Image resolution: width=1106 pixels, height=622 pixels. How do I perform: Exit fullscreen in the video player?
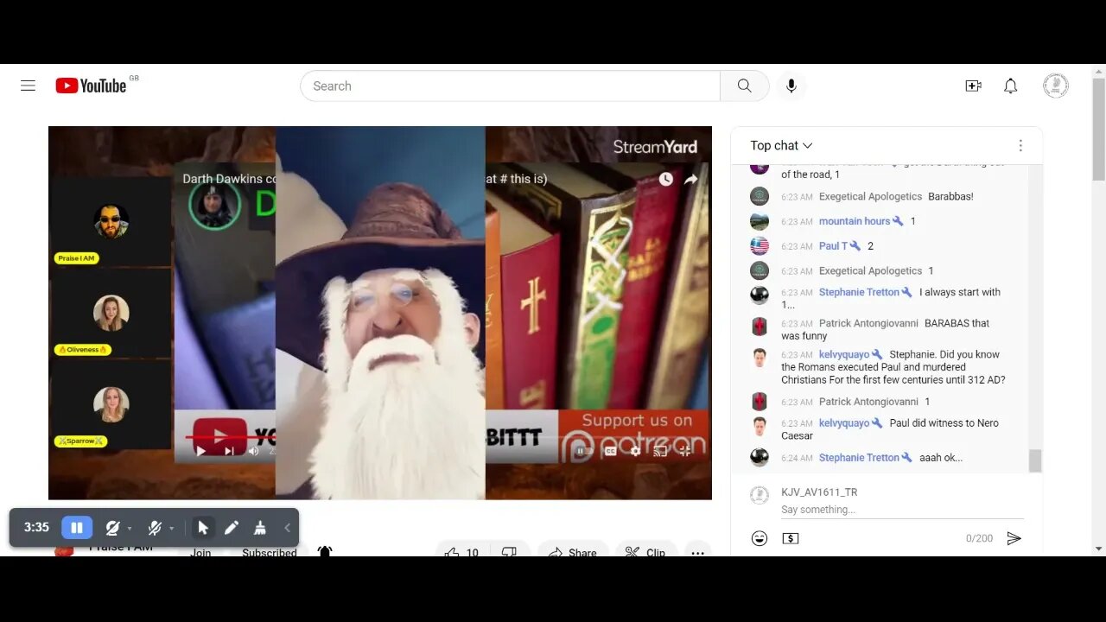[x=684, y=450]
